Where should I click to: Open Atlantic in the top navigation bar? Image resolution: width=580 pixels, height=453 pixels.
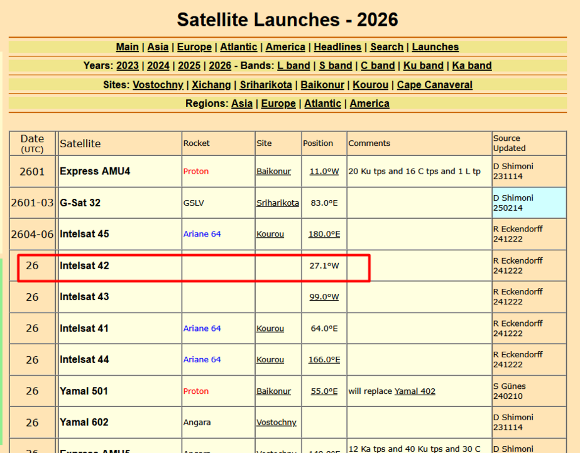[x=239, y=47]
